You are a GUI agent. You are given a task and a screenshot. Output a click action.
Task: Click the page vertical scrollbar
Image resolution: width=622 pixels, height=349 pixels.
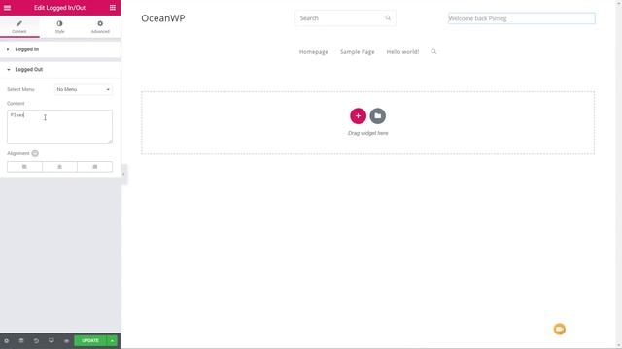tap(618, 174)
